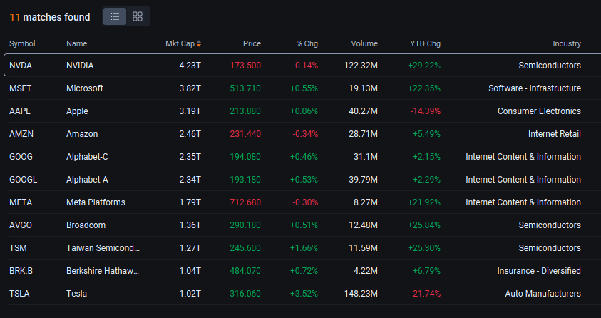Sort by Symbol column header

[22, 43]
